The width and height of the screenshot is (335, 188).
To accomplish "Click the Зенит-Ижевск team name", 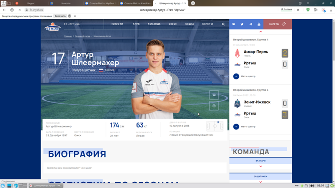I will click(x=257, y=102).
